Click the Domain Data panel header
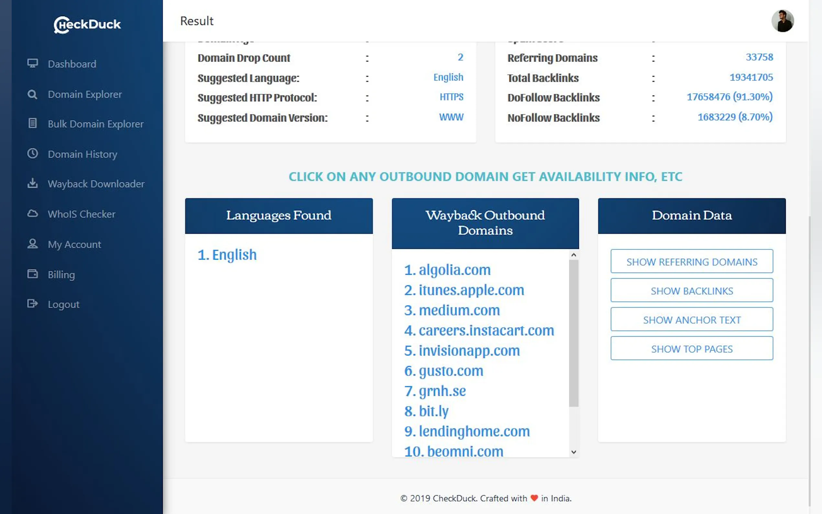The width and height of the screenshot is (822, 514). [x=692, y=216]
